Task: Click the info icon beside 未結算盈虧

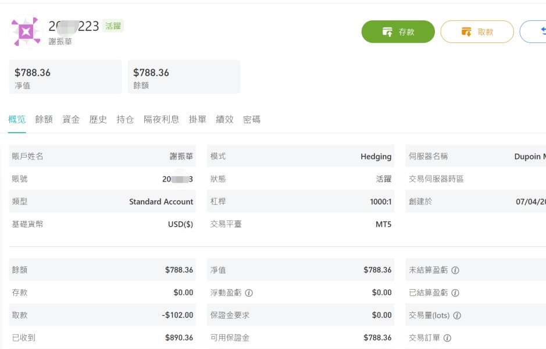Action: [x=455, y=270]
